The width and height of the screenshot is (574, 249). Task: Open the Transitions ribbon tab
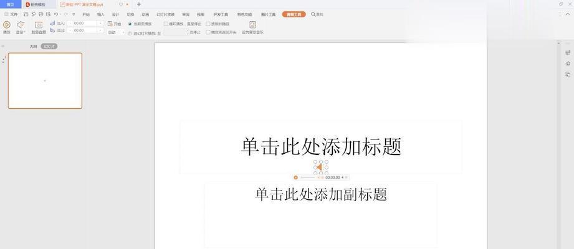[130, 14]
